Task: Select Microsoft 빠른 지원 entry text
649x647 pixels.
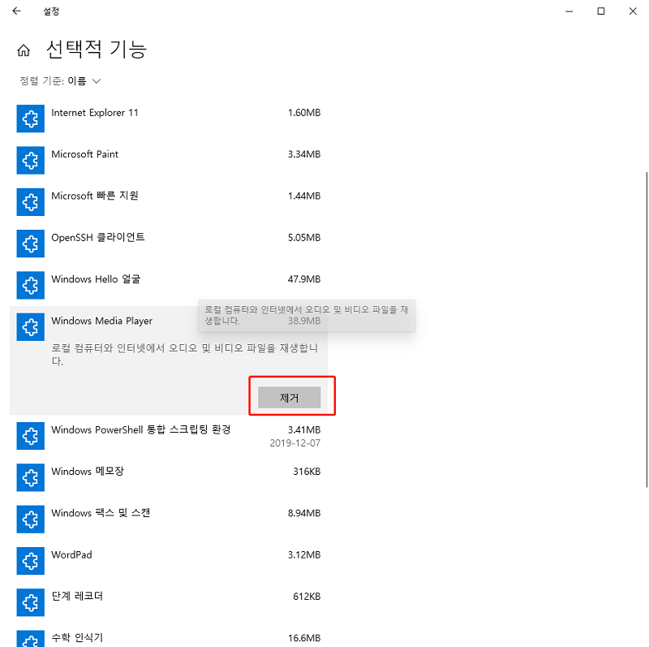Action: 95,196
